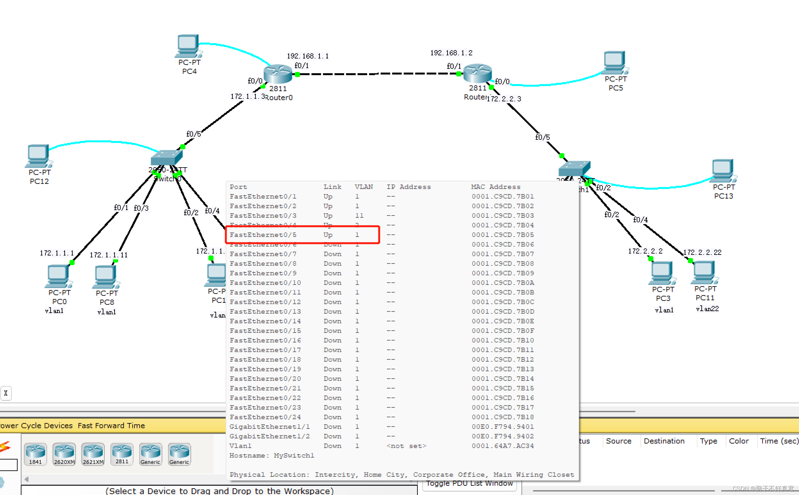799x495 pixels.
Task: Select the first Generic router icon
Action: pyautogui.click(x=150, y=453)
